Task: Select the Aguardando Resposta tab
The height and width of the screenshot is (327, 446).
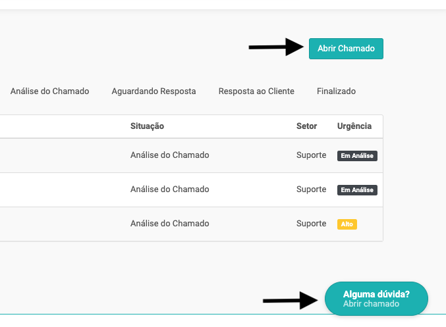Action: (153, 91)
